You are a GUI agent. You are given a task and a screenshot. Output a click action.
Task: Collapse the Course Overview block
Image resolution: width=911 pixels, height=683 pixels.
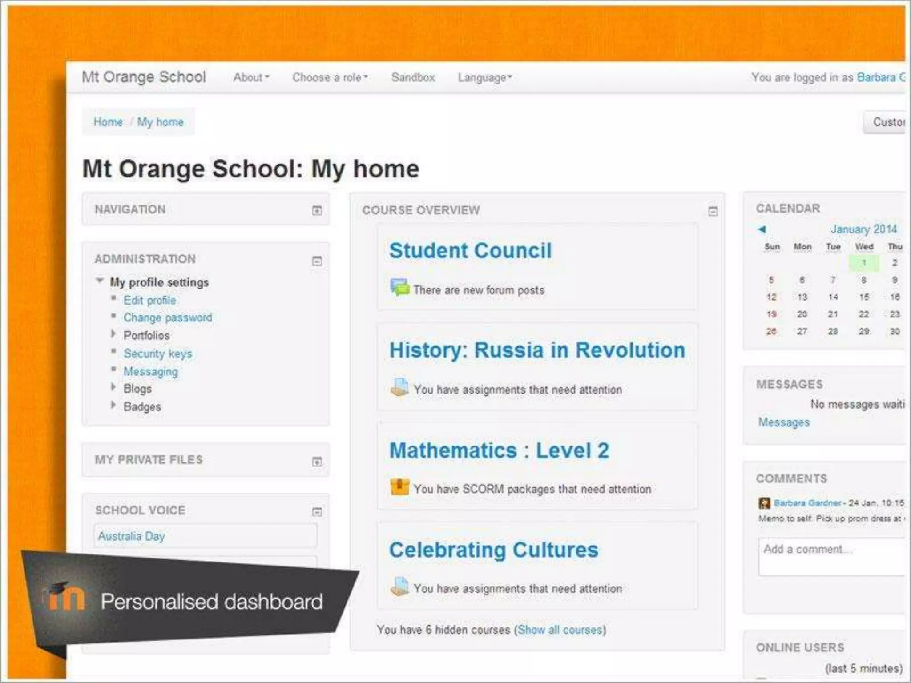coord(713,212)
